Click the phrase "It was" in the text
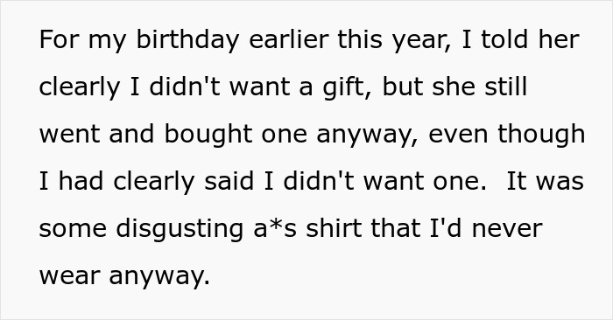 click(x=545, y=182)
